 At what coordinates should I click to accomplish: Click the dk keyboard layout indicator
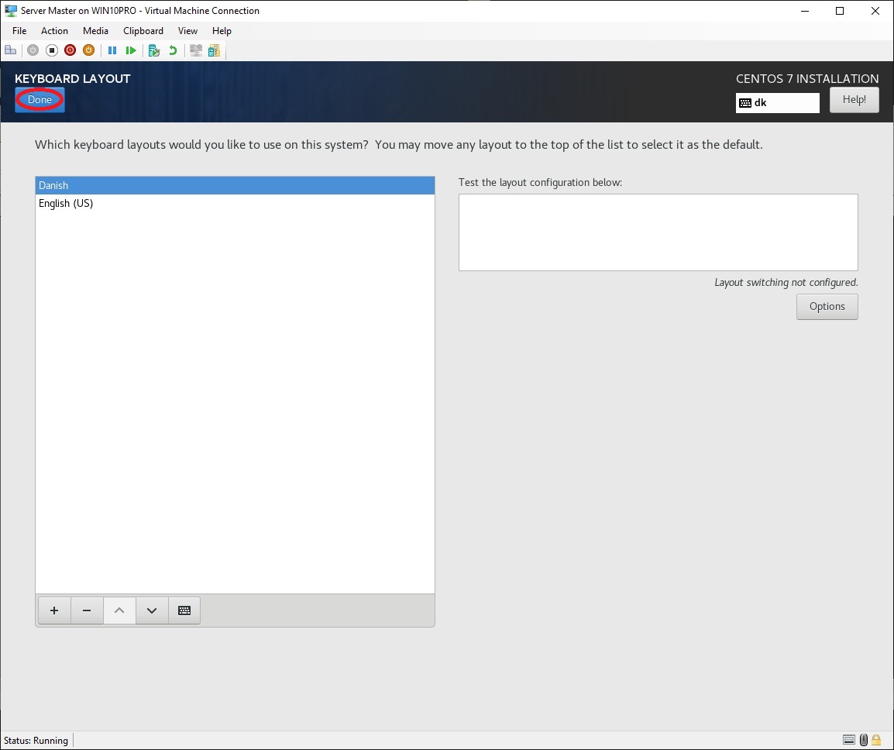coord(777,103)
